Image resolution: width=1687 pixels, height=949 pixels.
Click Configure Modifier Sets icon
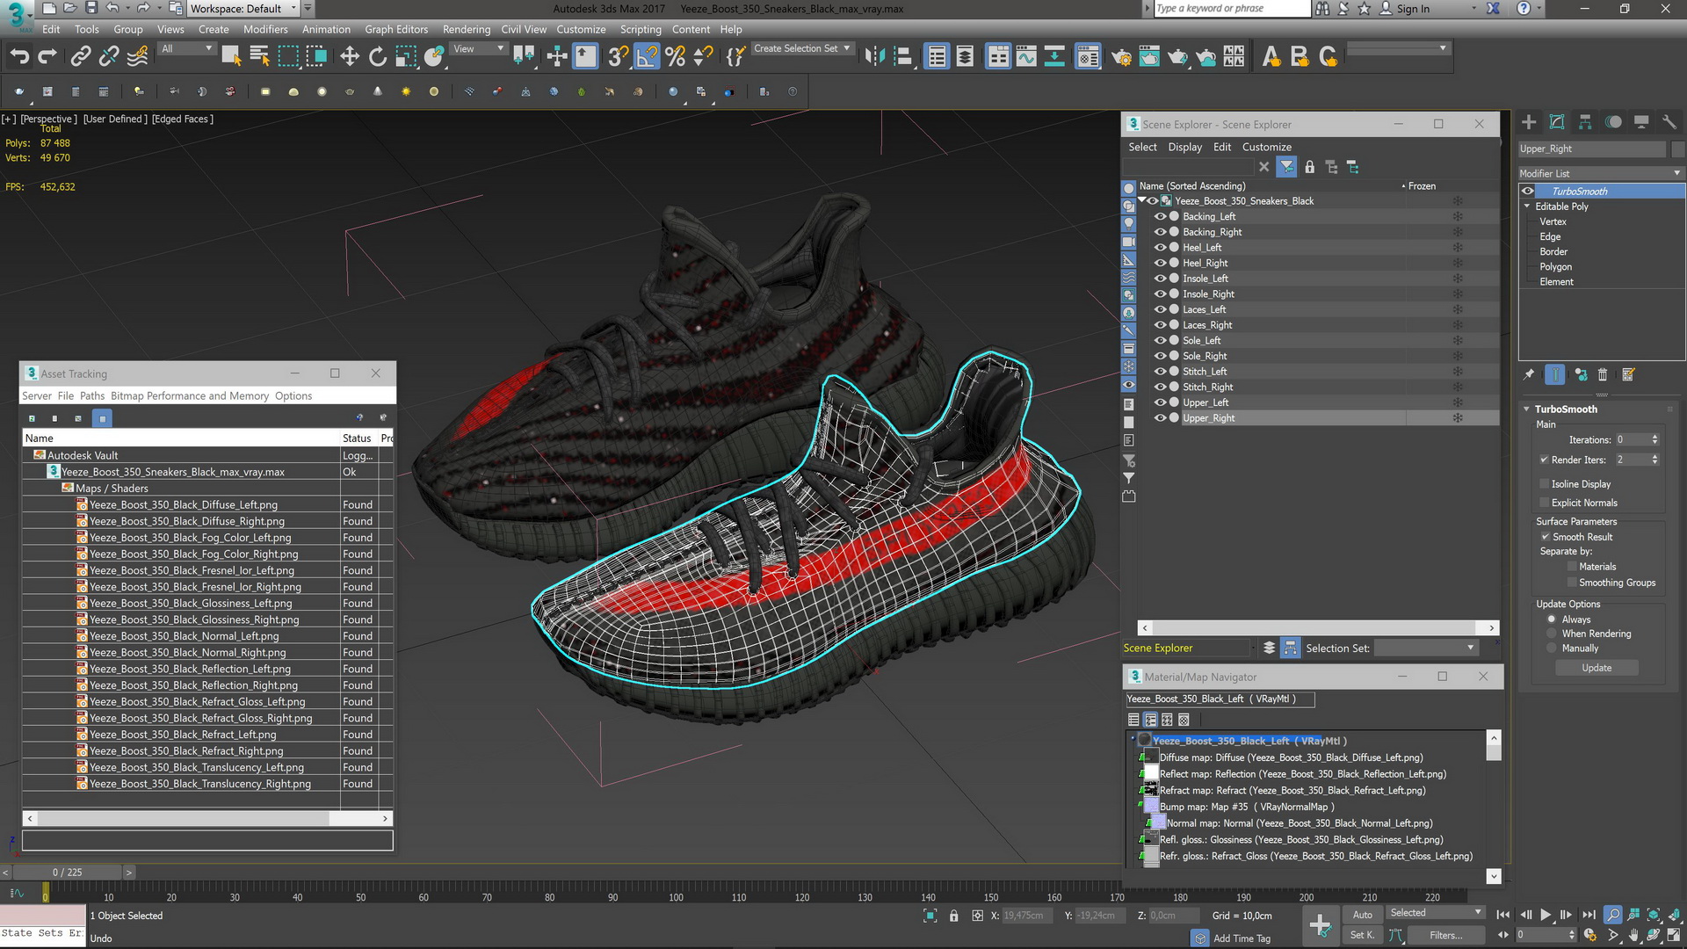pyautogui.click(x=1628, y=374)
